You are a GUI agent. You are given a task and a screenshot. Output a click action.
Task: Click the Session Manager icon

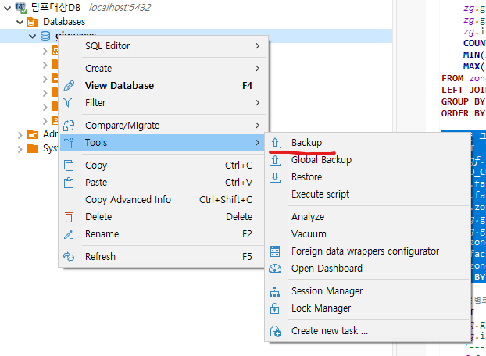pyautogui.click(x=275, y=291)
